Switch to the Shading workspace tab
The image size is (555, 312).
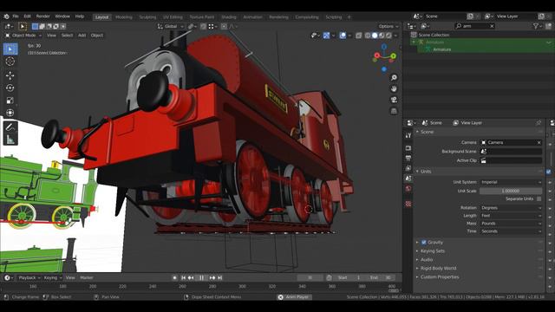tap(229, 17)
